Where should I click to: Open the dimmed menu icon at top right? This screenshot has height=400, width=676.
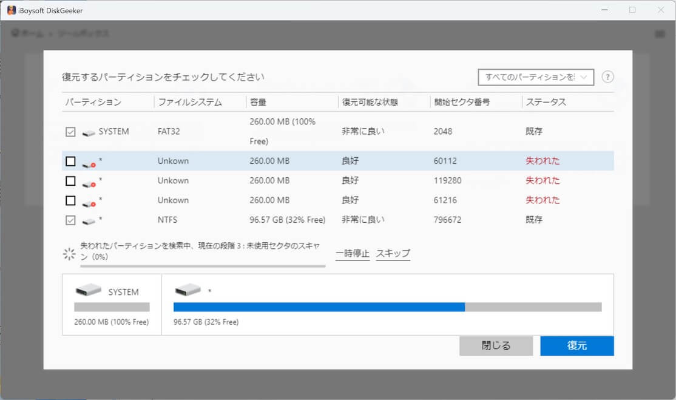pos(660,33)
